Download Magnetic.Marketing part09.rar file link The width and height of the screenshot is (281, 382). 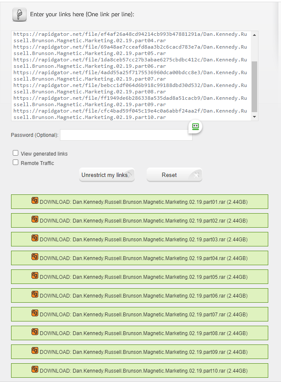click(139, 352)
